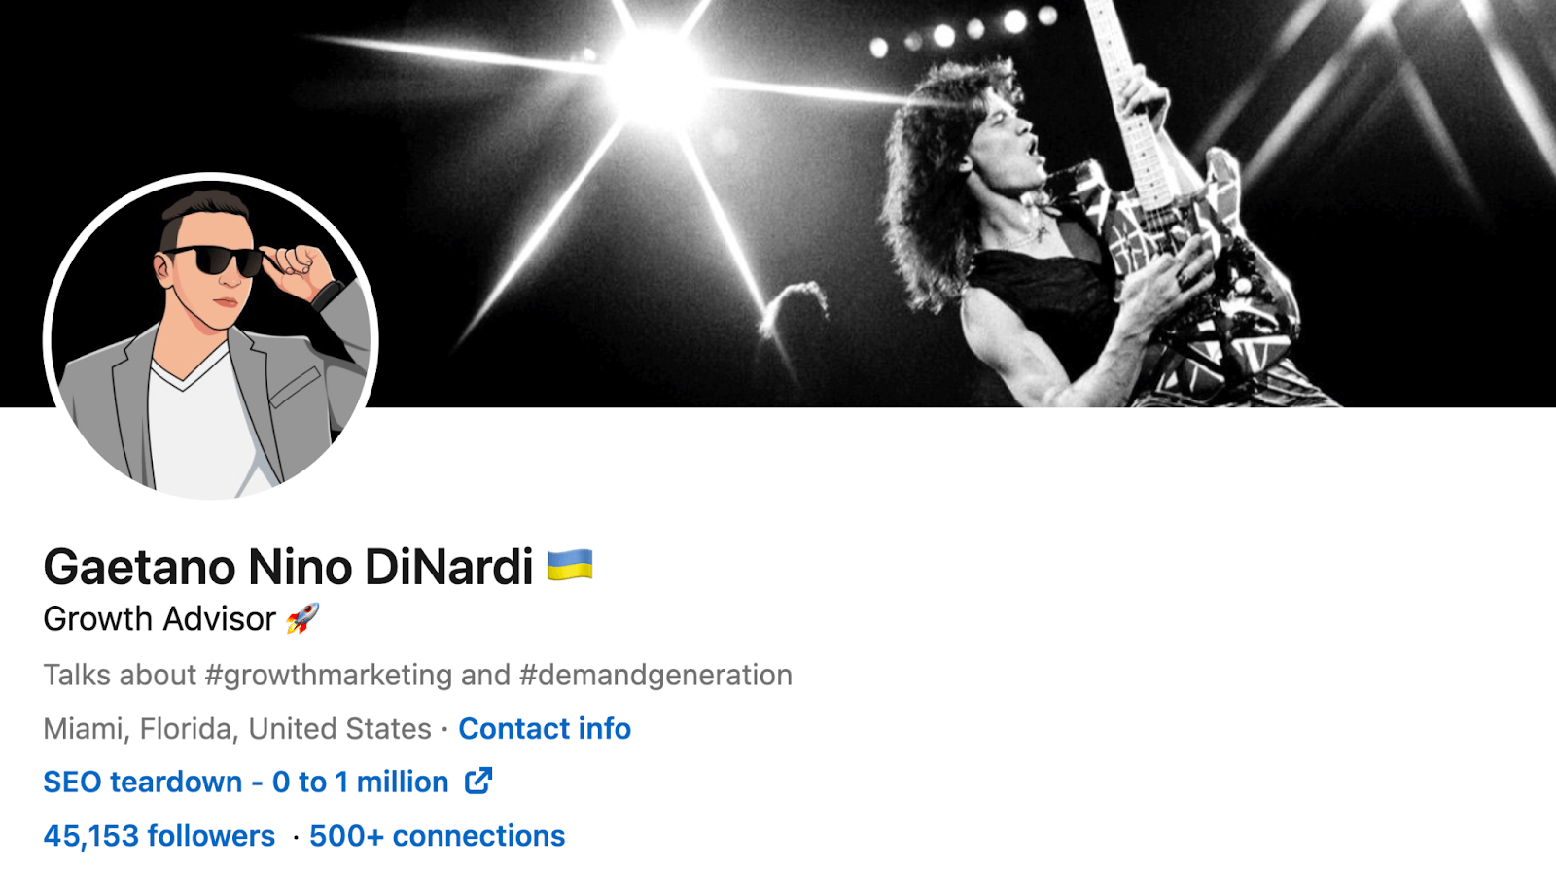The width and height of the screenshot is (1556, 870).
Task: Click the external link arrow icon
Action: [478, 781]
